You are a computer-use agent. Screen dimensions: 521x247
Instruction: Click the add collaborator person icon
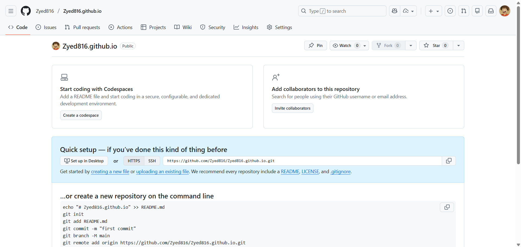[x=276, y=77]
